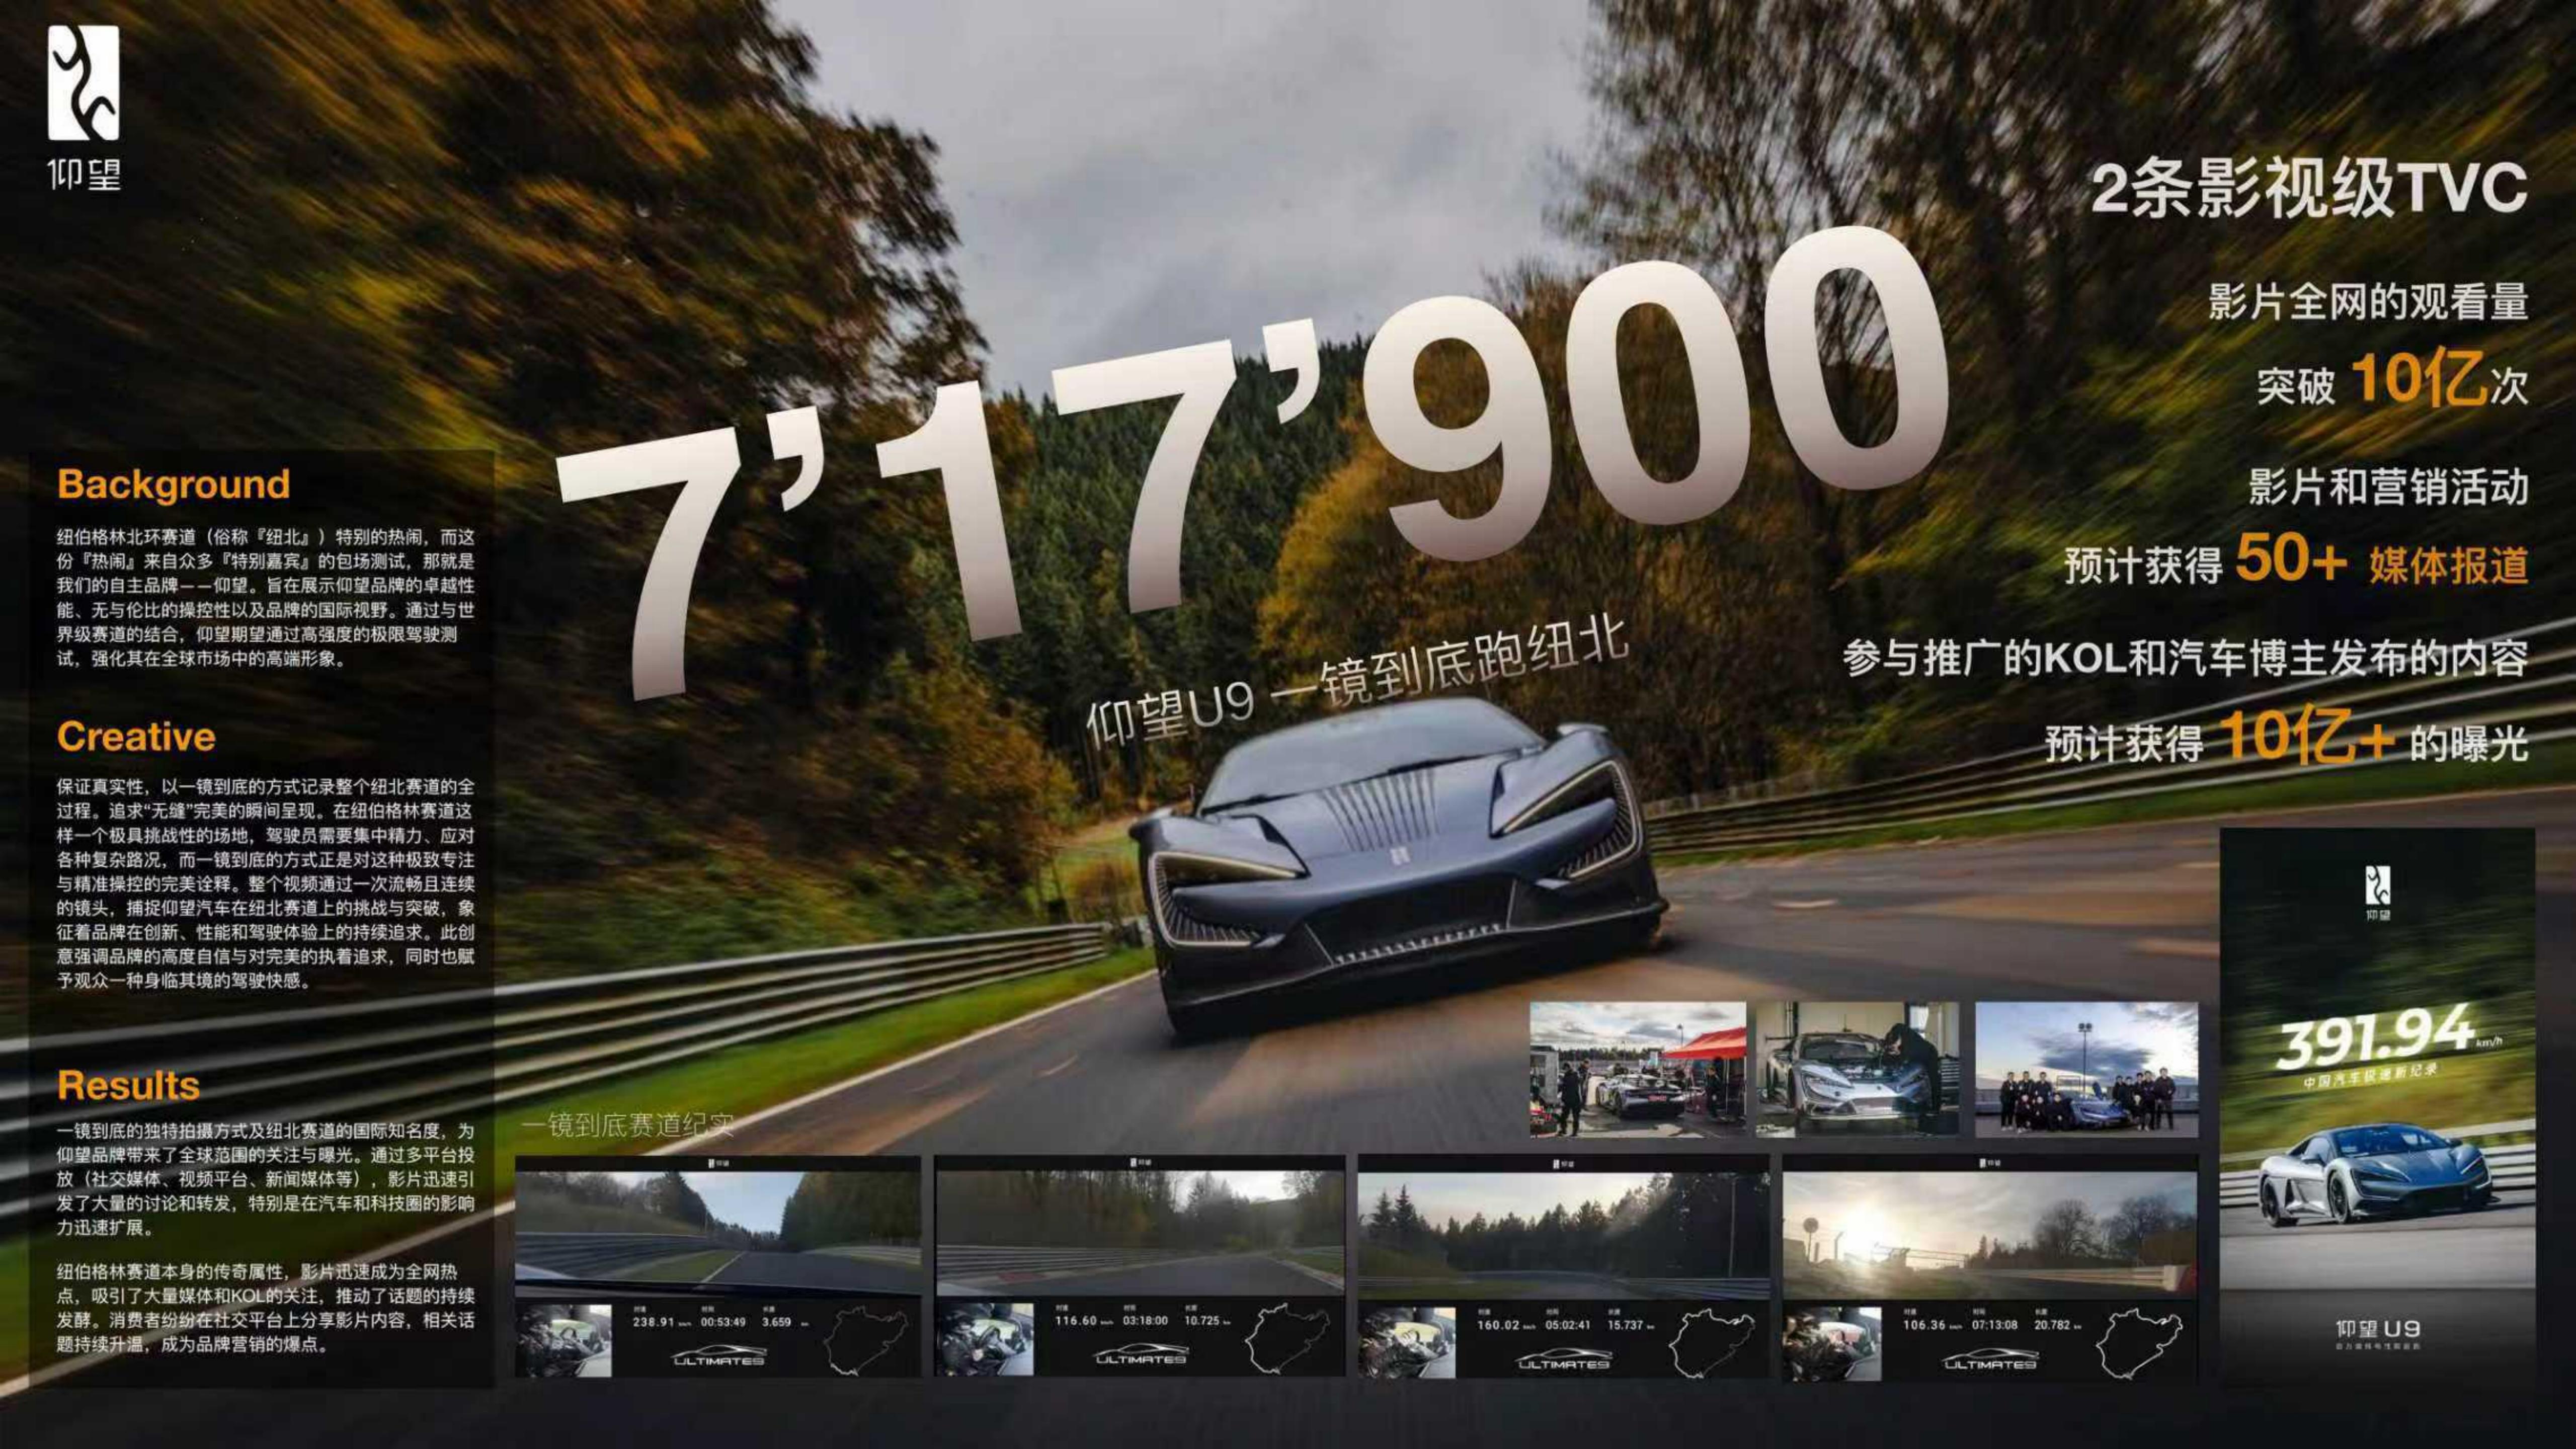The image size is (2576, 1449).
Task: Click the 05:02:41 time value
Action: tap(1568, 1325)
